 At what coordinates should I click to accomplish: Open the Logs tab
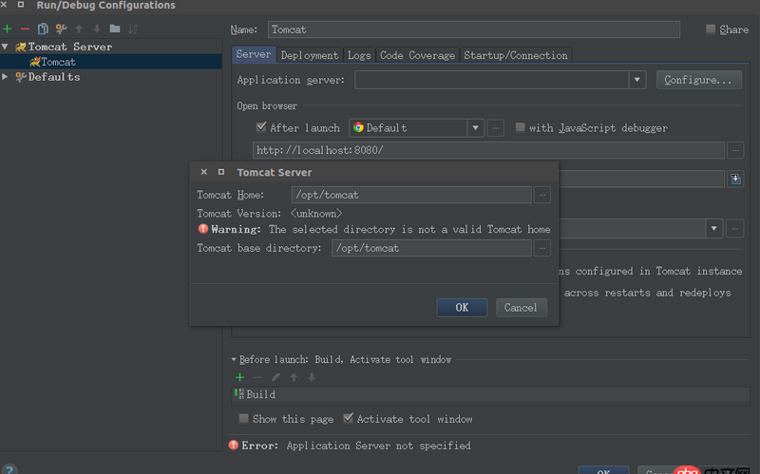point(359,55)
